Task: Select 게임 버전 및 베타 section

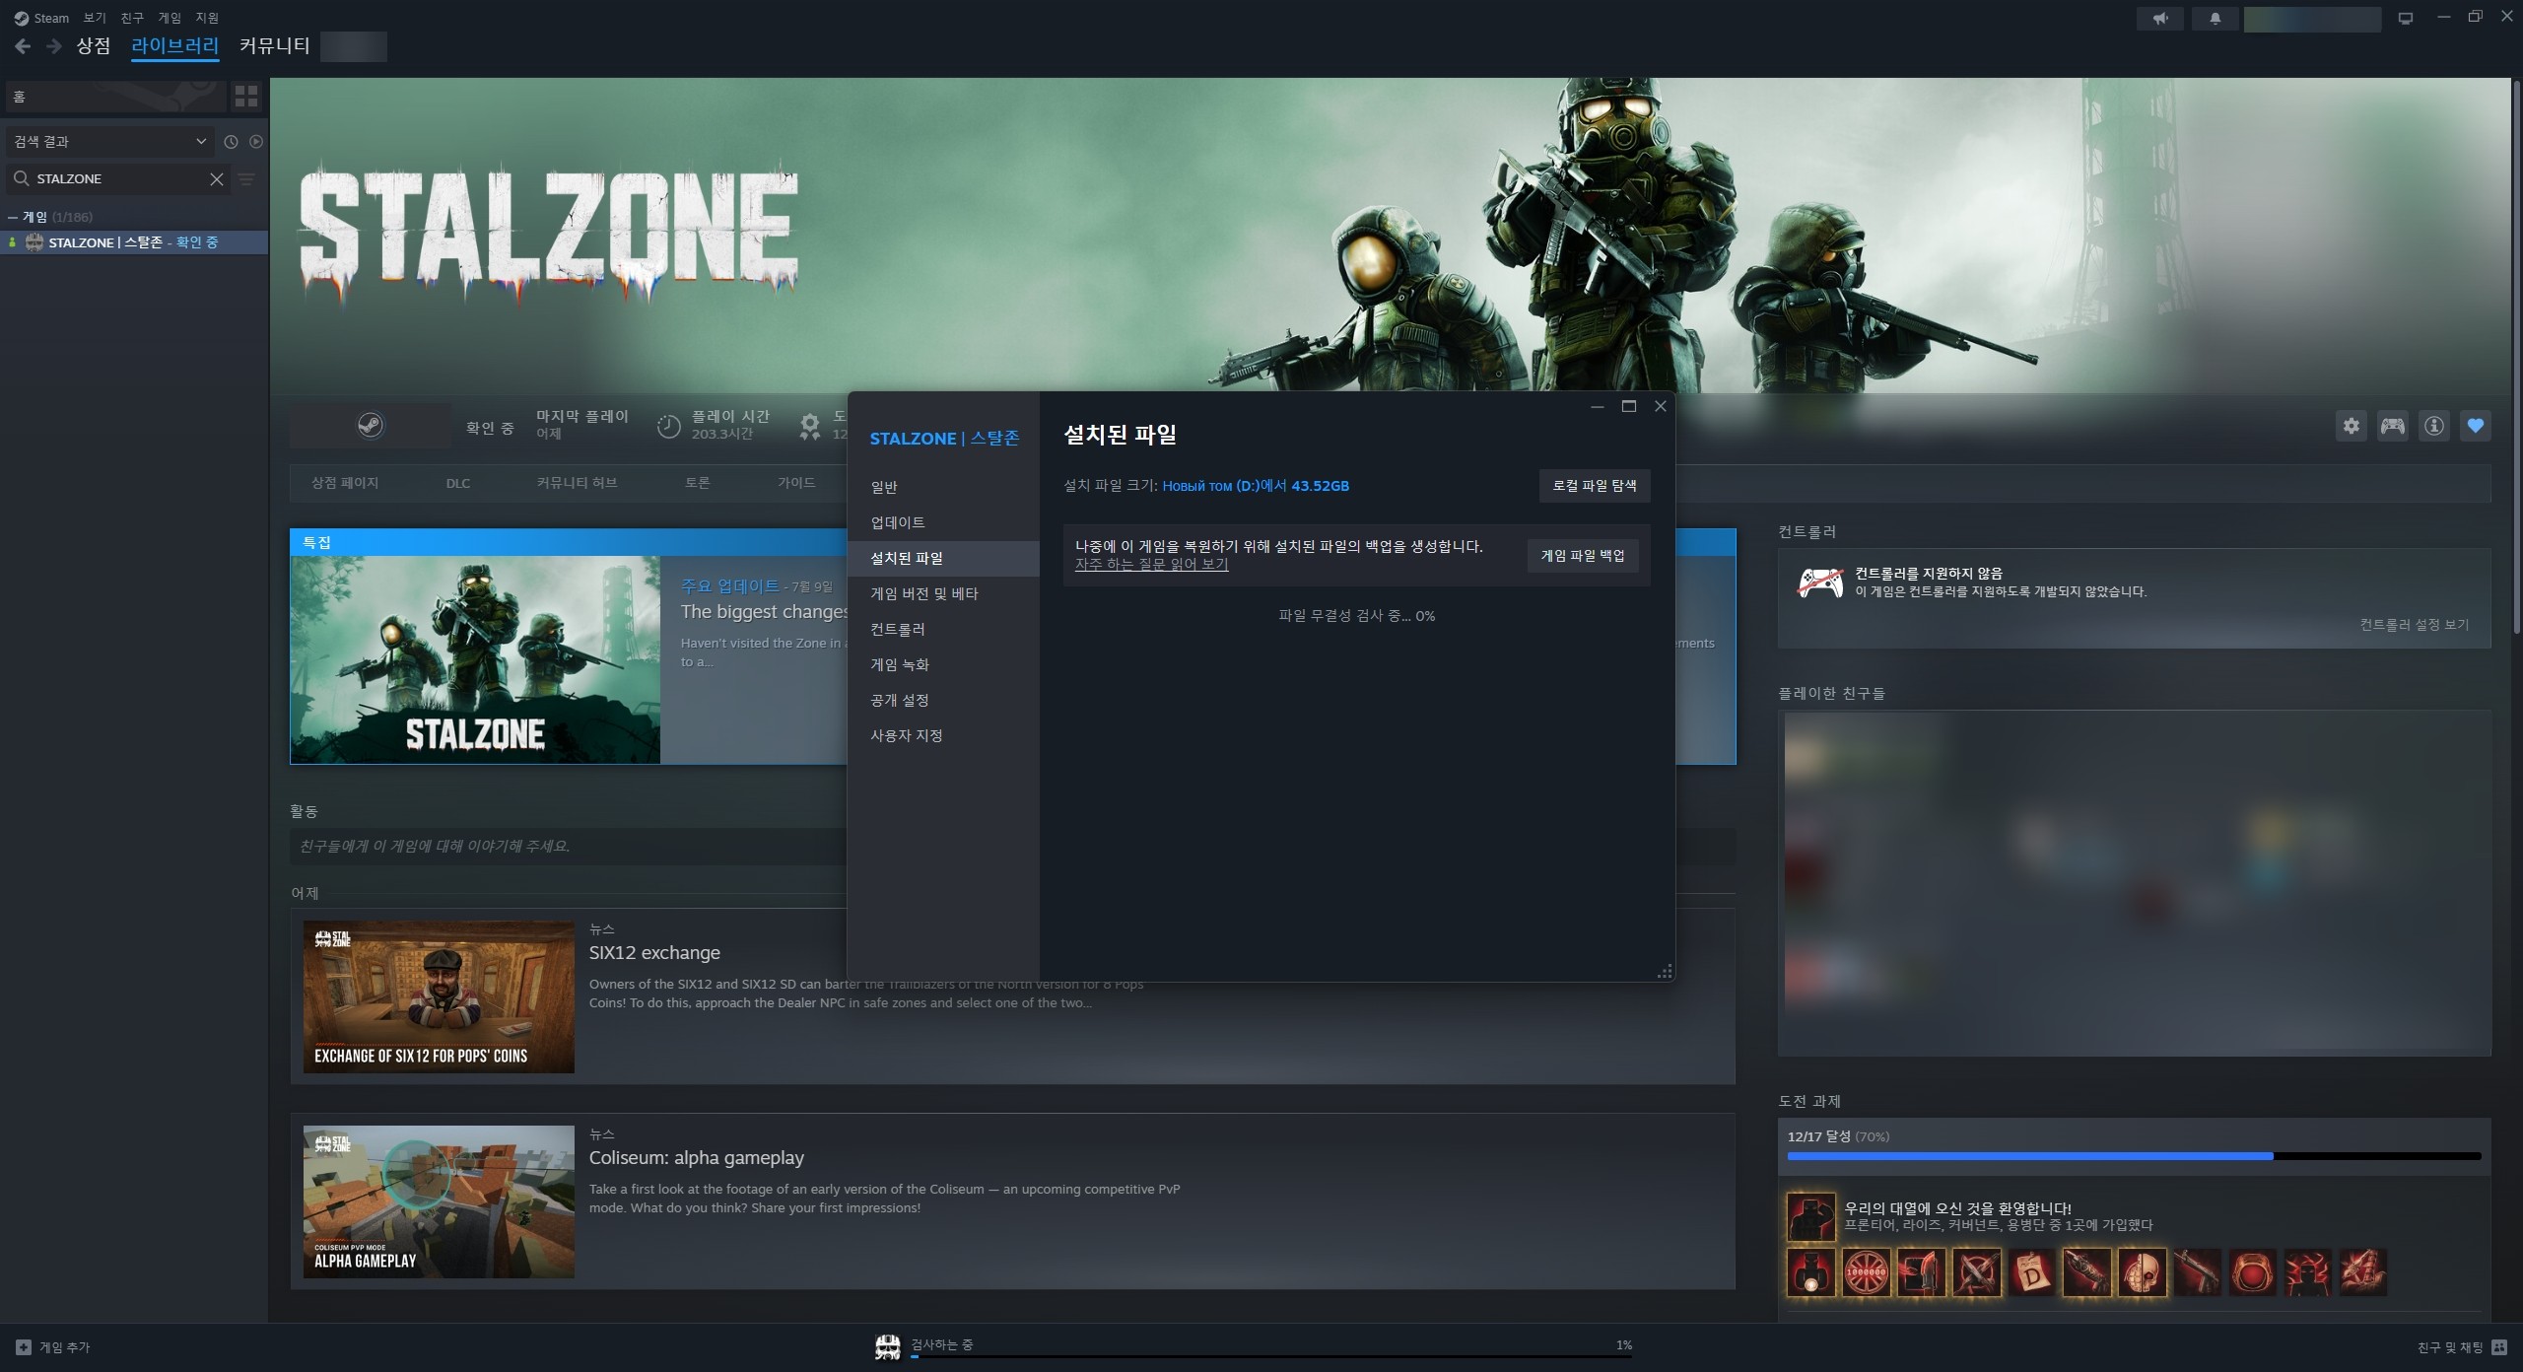Action: click(x=943, y=593)
